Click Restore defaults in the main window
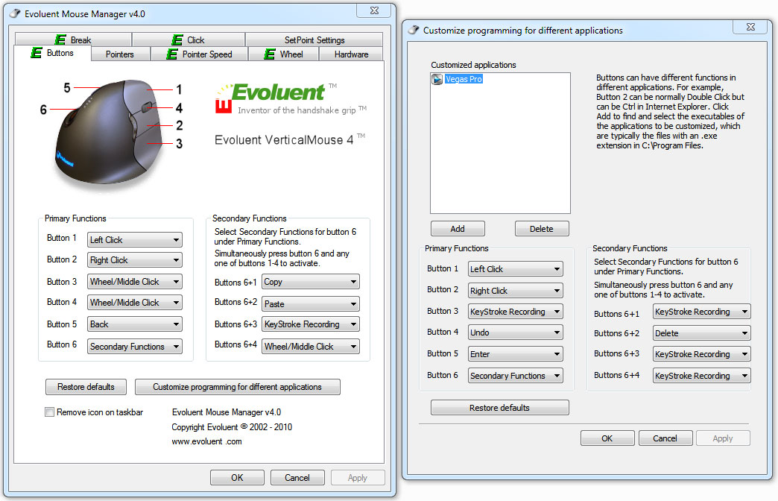This screenshot has height=501, width=778. click(86, 387)
